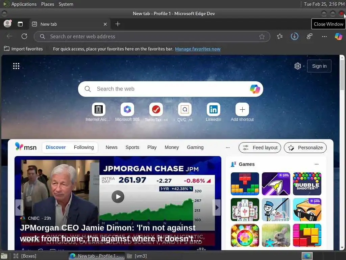Reload the page with refresh icon

pyautogui.click(x=24, y=36)
